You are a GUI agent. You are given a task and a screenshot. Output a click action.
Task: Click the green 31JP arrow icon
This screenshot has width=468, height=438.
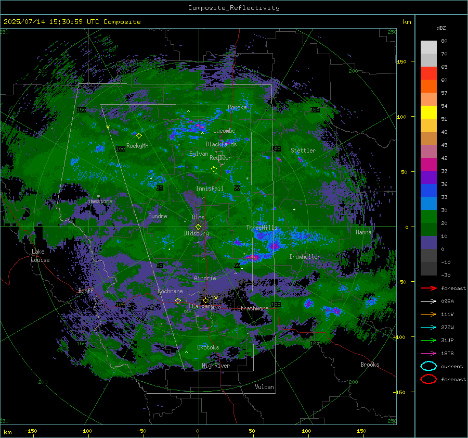coord(428,340)
